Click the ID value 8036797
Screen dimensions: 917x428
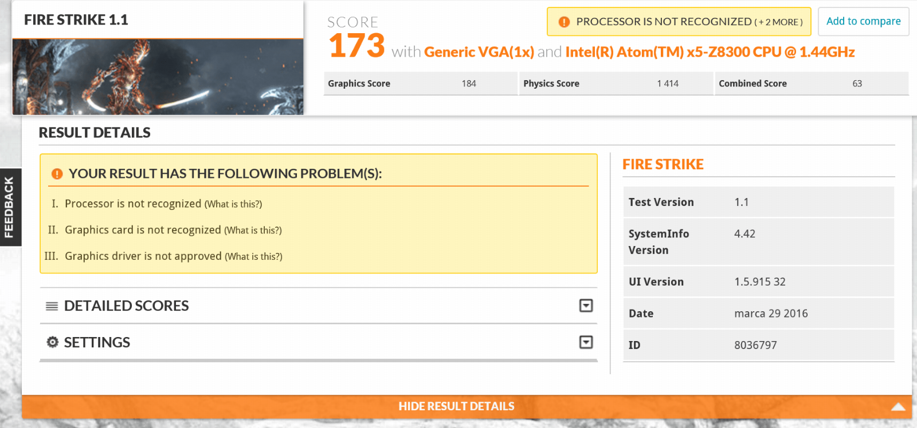pos(755,346)
